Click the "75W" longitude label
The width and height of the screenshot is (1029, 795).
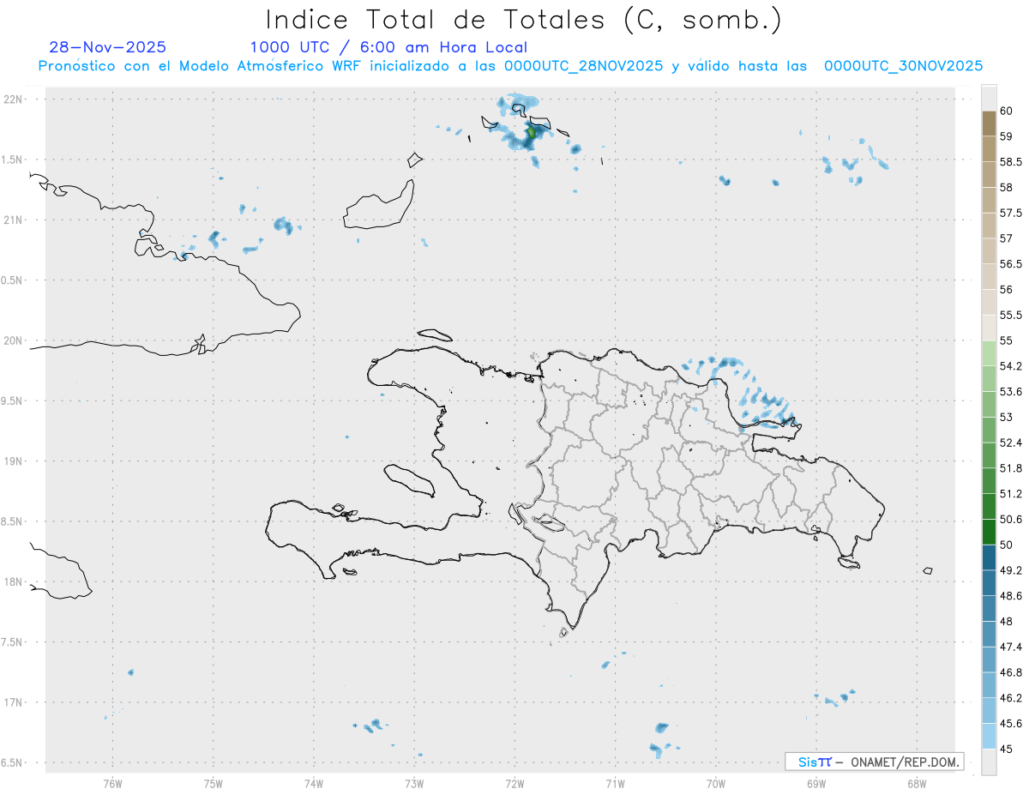click(x=213, y=784)
